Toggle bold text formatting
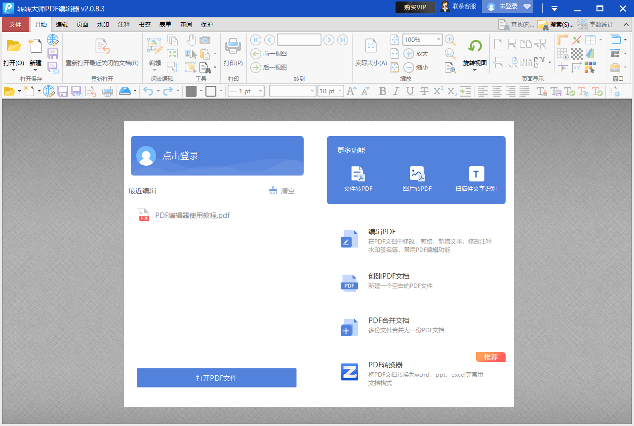634x426 pixels. tap(383, 91)
